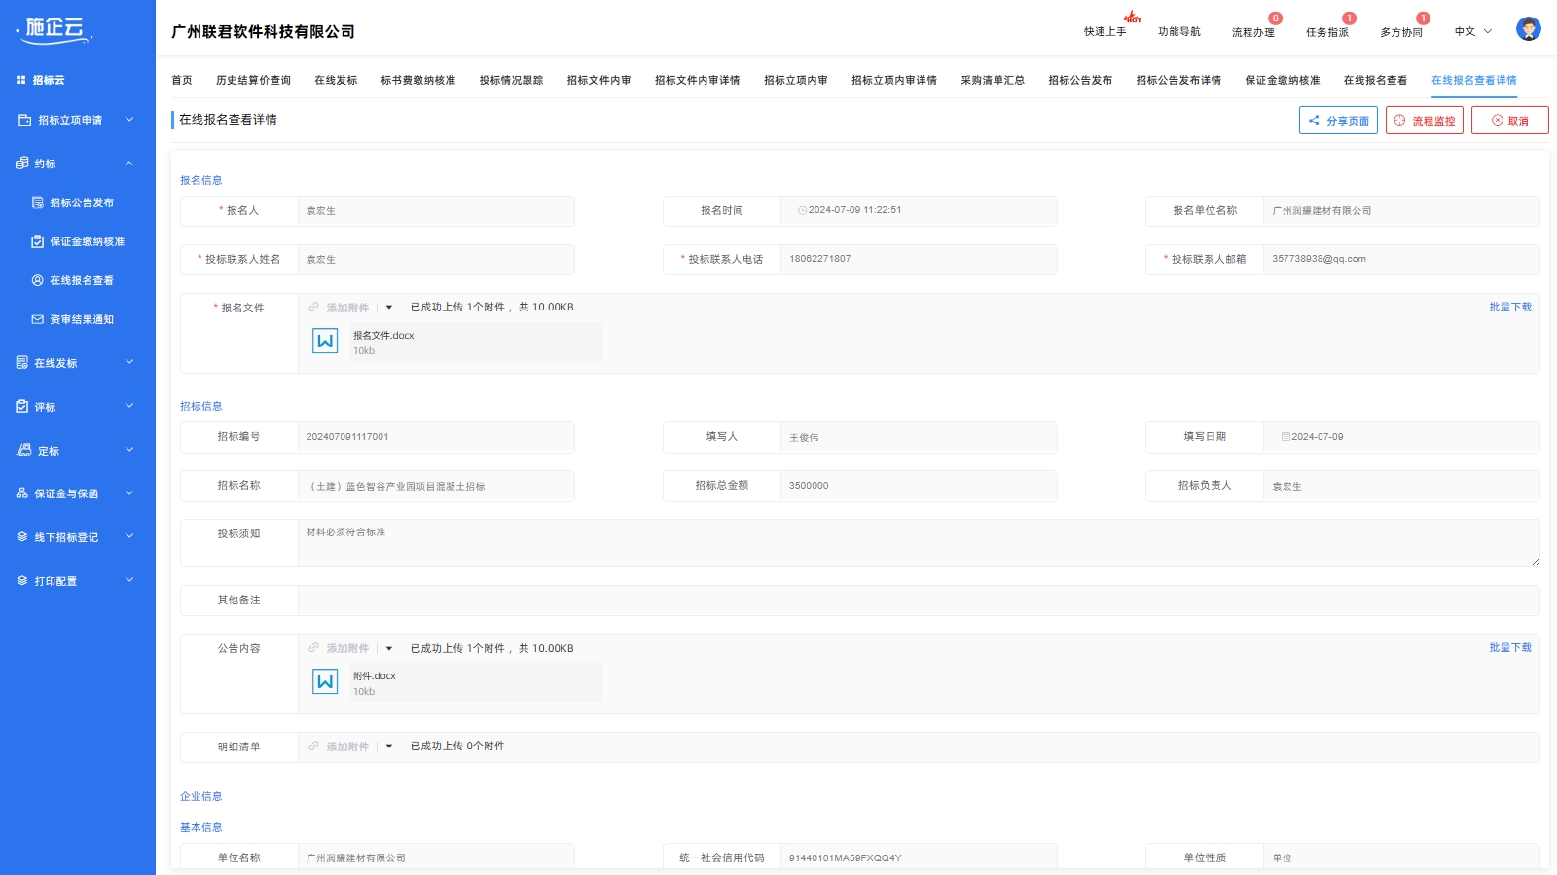Viewport: 1557px width, 875px height.
Task: Switch to the 首页 tab
Action: [182, 80]
